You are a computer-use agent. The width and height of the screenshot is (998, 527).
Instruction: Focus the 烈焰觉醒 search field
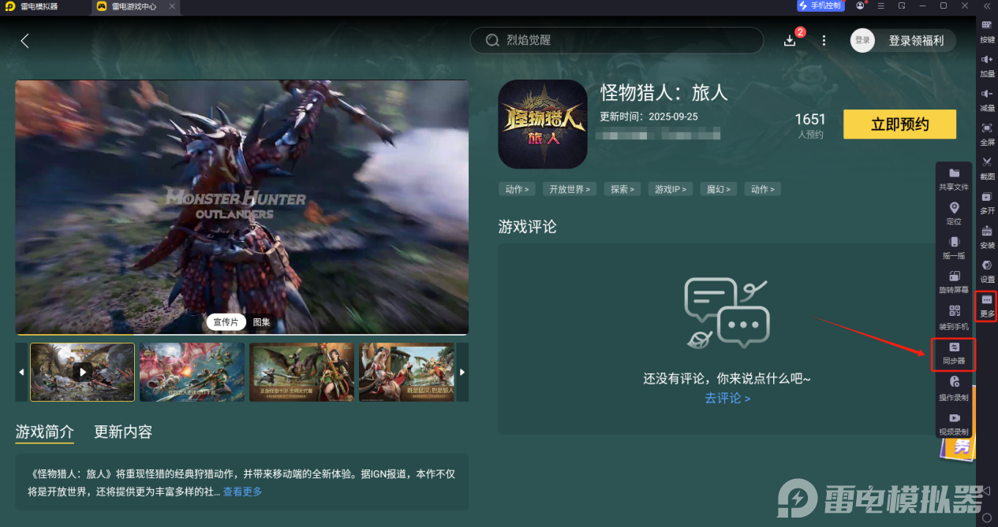(x=617, y=40)
